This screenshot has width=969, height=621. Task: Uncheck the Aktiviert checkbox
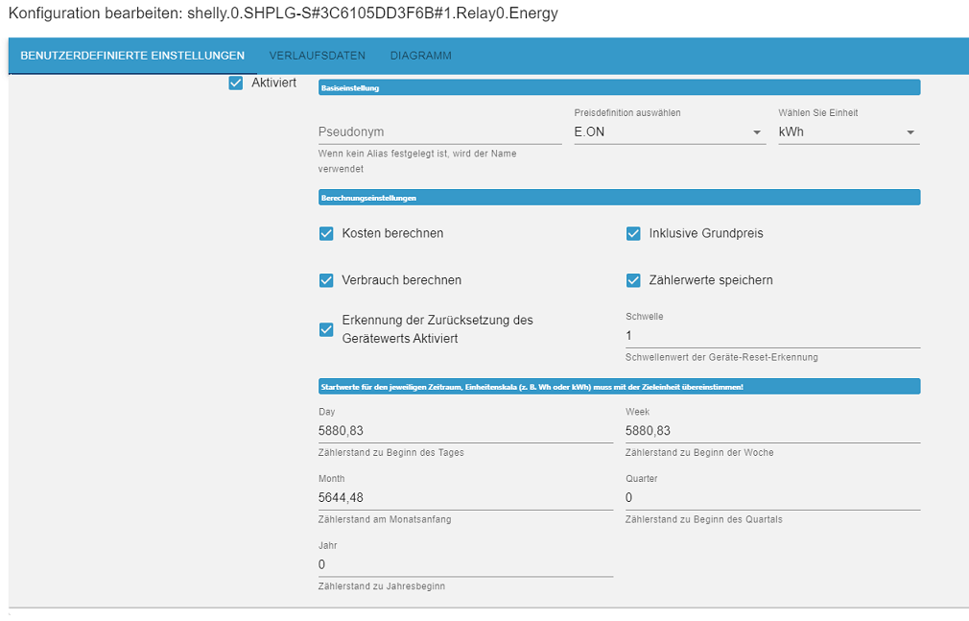236,84
